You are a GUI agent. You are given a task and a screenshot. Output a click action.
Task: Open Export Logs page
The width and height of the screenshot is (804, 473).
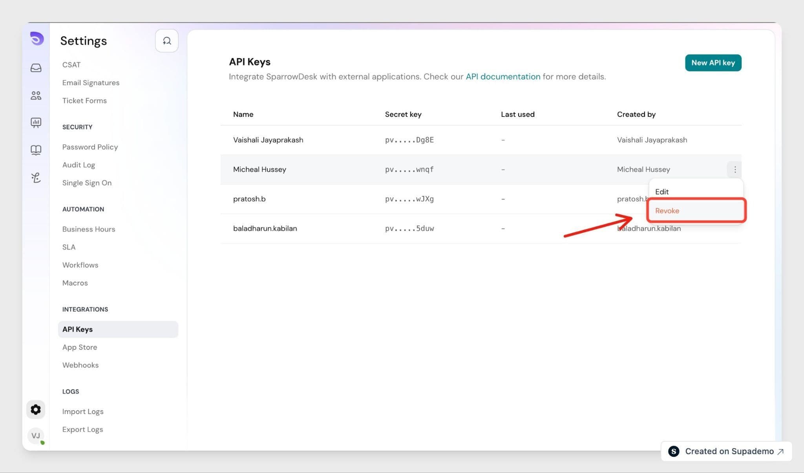[82, 429]
